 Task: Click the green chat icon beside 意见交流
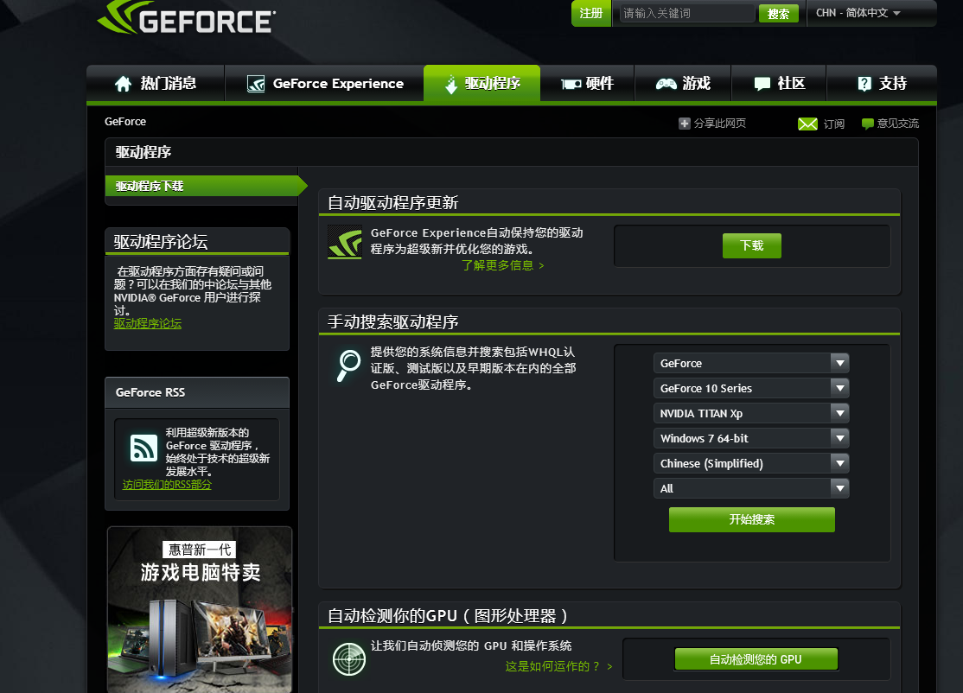[x=868, y=124]
